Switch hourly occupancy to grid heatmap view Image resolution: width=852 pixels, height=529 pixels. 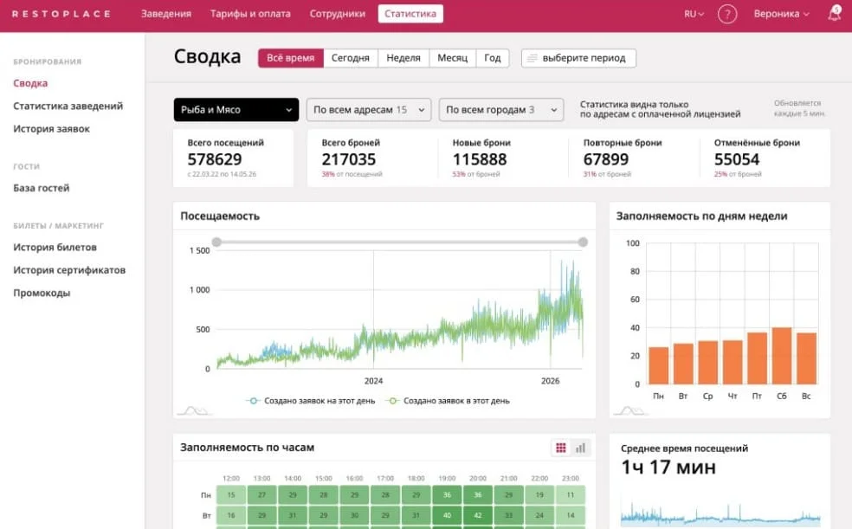561,448
